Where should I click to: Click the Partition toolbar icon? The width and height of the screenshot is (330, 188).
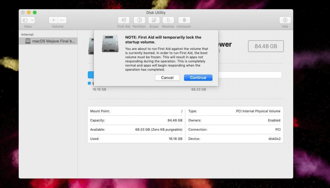click(139, 20)
